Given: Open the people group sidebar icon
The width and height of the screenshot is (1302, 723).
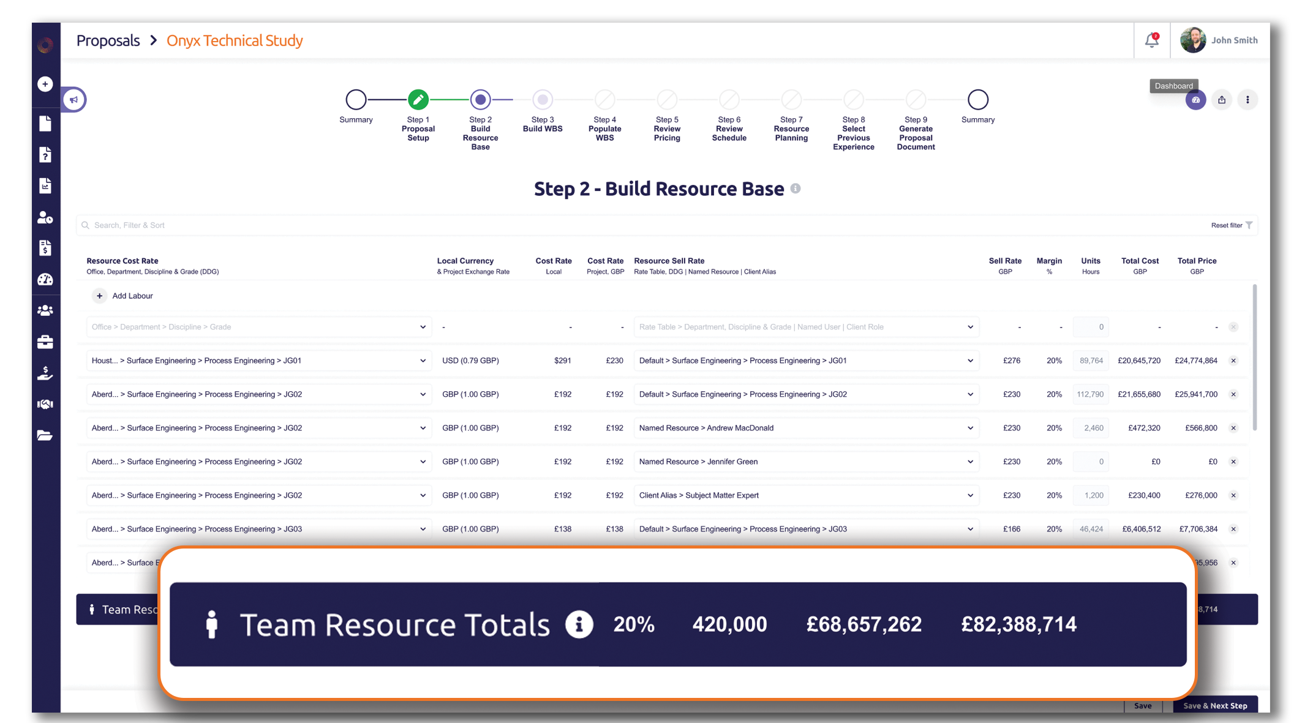Looking at the screenshot, I should (45, 311).
